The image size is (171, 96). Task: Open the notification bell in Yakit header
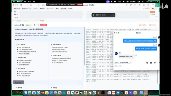pyautogui.click(x=144, y=5)
